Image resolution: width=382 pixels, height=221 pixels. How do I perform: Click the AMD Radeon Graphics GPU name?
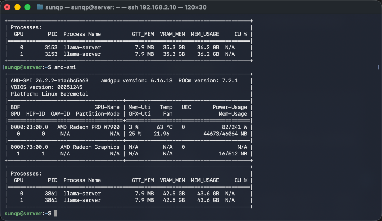tap(90, 147)
